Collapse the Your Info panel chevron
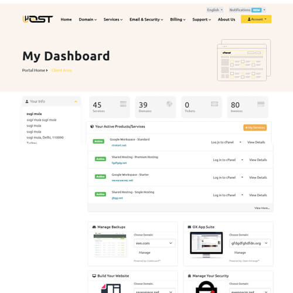 point(76,101)
